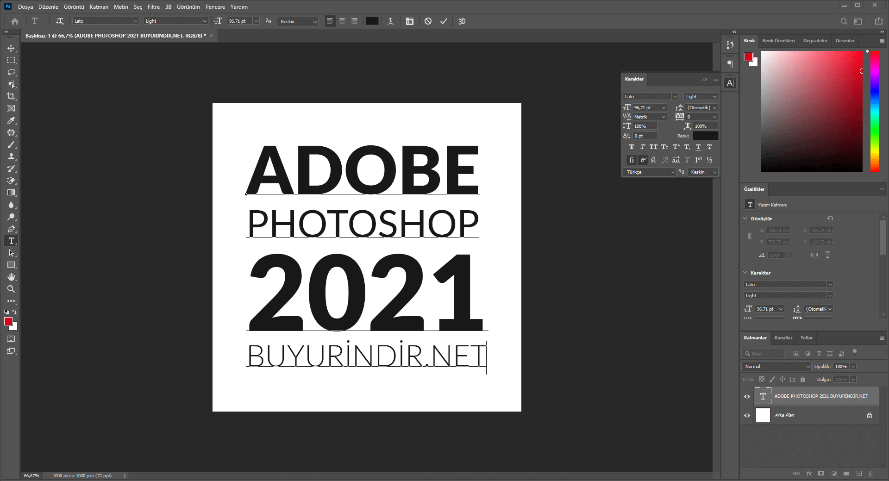Click the hue slider in Renk panel
The image size is (889, 481).
pos(875,111)
